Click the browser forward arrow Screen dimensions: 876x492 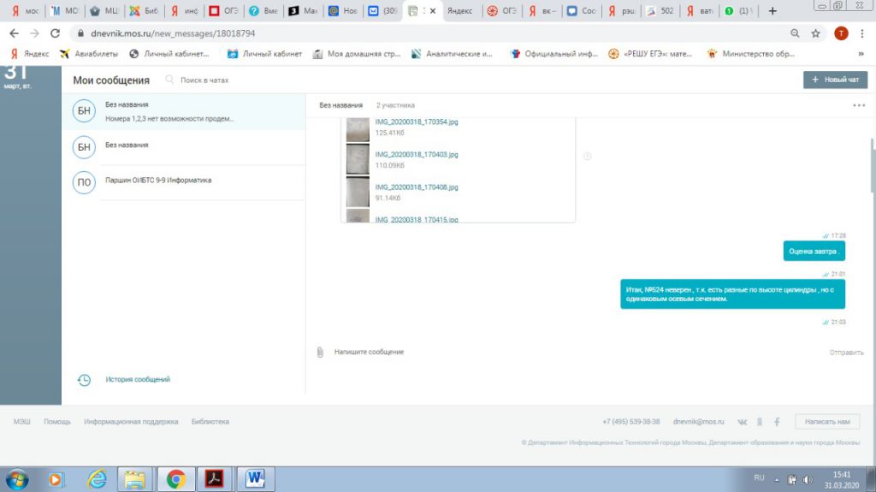(34, 33)
